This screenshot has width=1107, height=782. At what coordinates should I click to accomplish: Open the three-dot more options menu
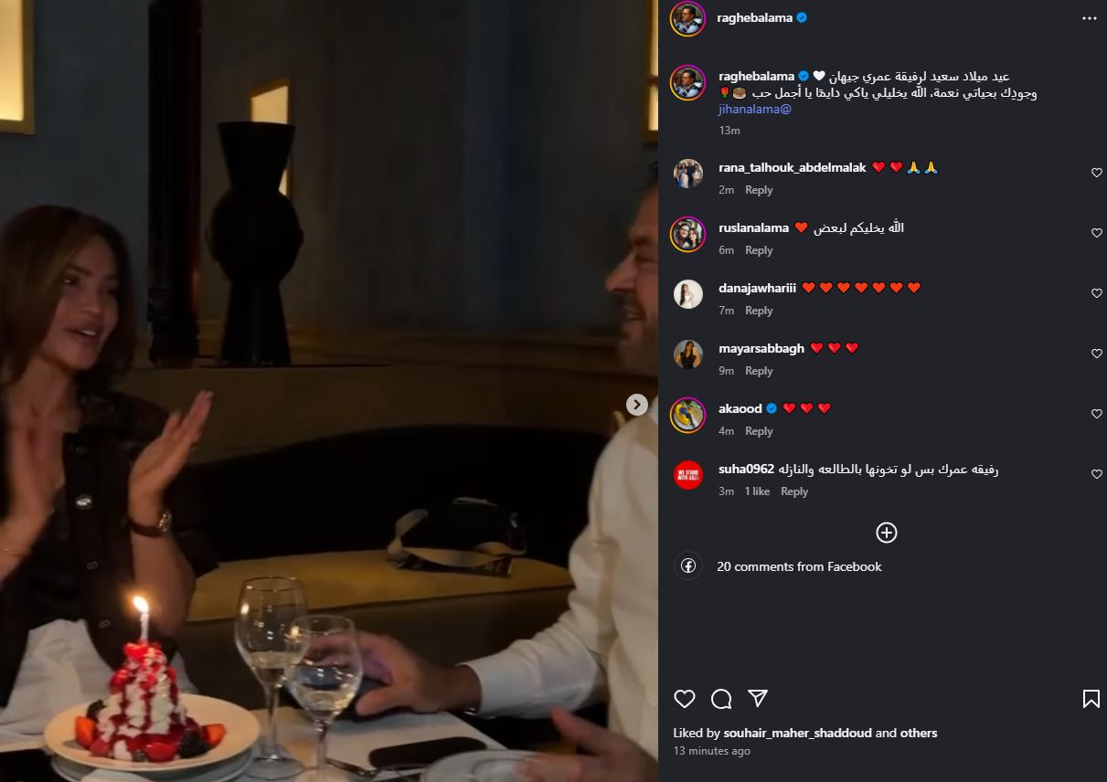click(x=1089, y=17)
